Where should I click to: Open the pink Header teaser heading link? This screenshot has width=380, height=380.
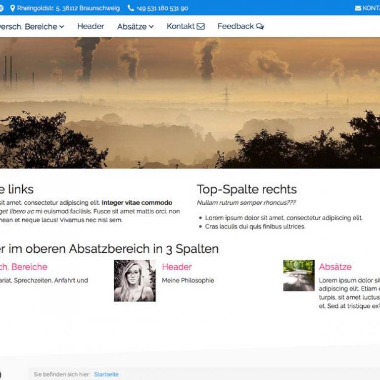click(x=177, y=267)
